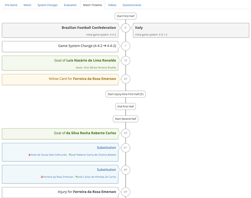The image size is (251, 198).
Task: Go to the Evaluation tab
Action: 70,5
